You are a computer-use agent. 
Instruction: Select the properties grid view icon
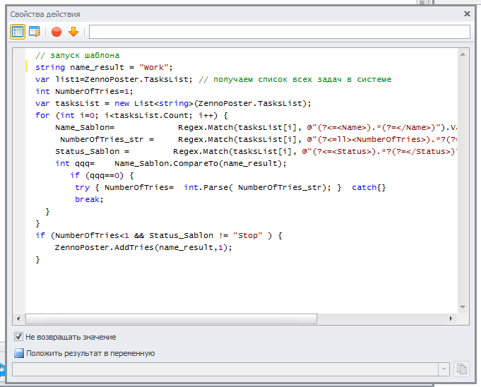[x=18, y=32]
